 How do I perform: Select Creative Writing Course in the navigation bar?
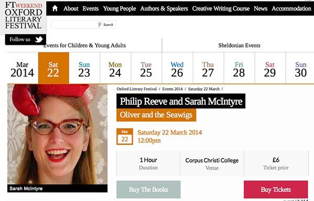tap(221, 8)
